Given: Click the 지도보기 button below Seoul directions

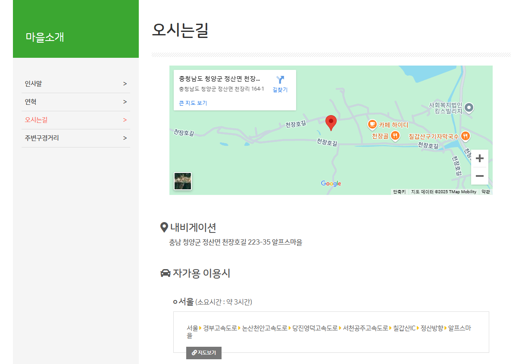Looking at the screenshot, I should tap(203, 353).
